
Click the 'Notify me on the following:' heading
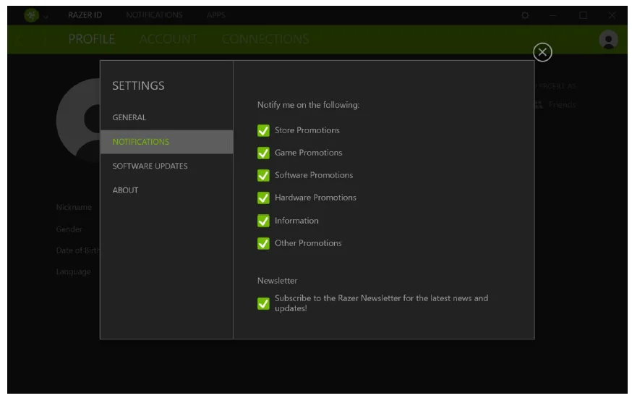(x=308, y=105)
